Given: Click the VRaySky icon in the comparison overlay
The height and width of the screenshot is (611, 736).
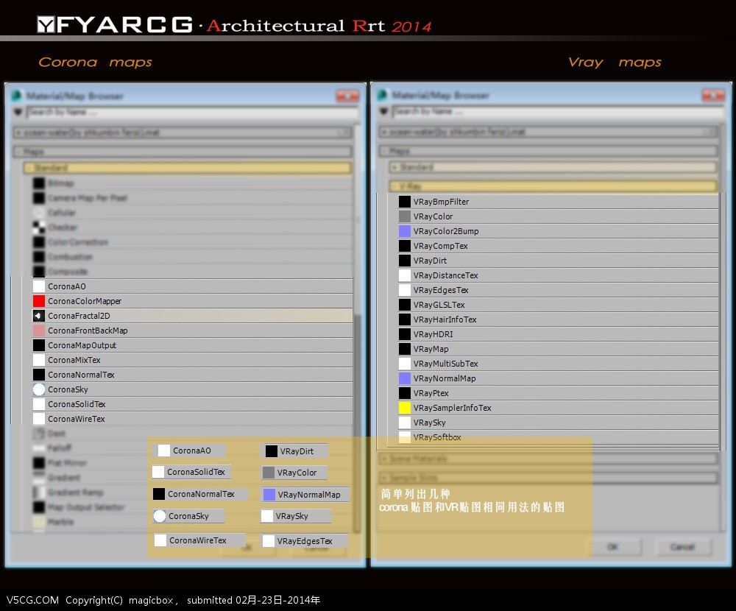Looking at the screenshot, I should [x=267, y=516].
